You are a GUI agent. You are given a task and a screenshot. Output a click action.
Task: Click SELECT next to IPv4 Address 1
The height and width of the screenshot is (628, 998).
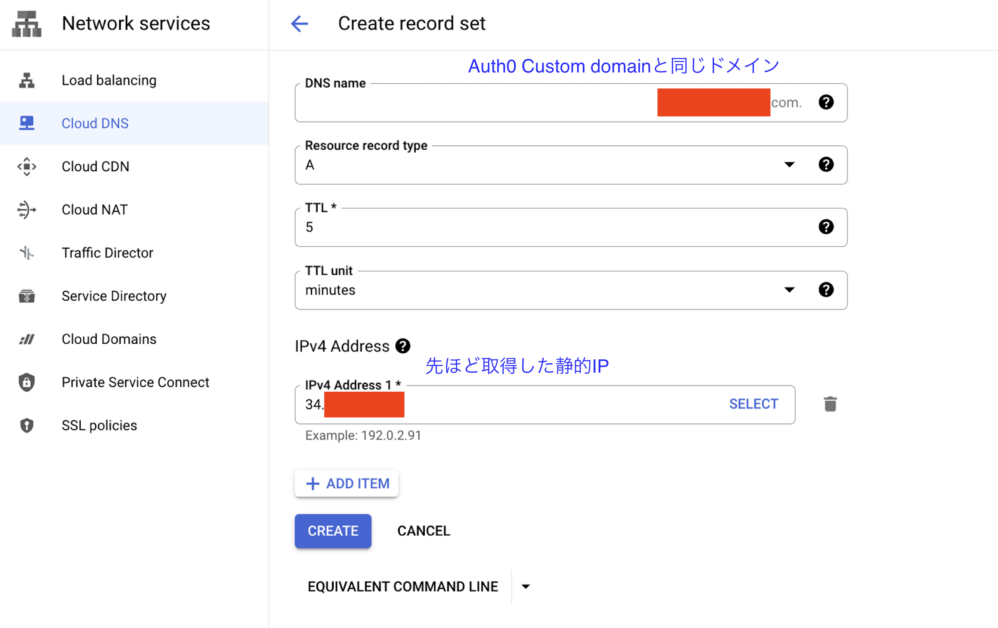click(x=754, y=404)
